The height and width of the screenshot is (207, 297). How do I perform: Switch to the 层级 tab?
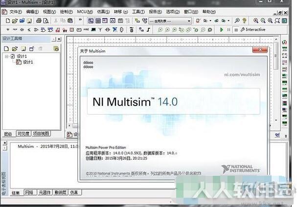tap(8, 134)
